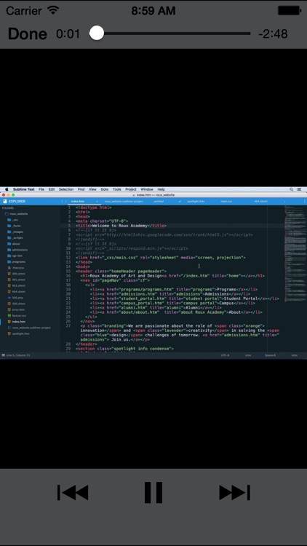Select the spotlight.htm editor tab

coord(196,201)
